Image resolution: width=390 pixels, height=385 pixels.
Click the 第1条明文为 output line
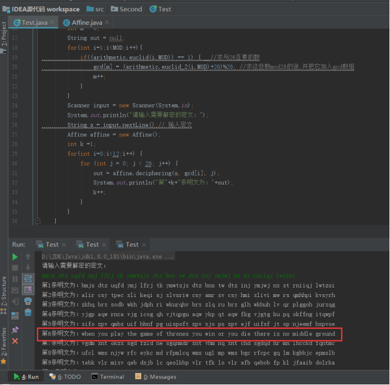pos(188,285)
